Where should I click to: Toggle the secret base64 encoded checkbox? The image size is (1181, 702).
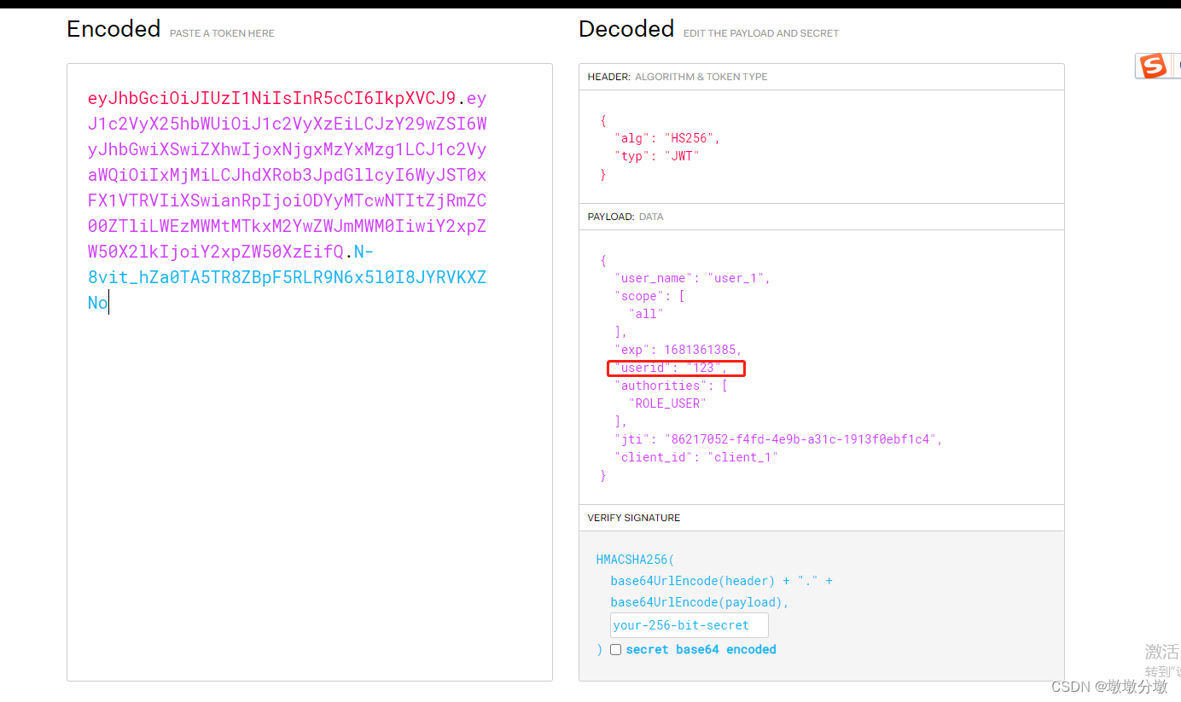(615, 650)
